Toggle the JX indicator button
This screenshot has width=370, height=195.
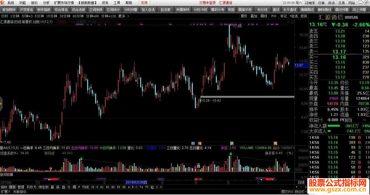(x=93, y=187)
